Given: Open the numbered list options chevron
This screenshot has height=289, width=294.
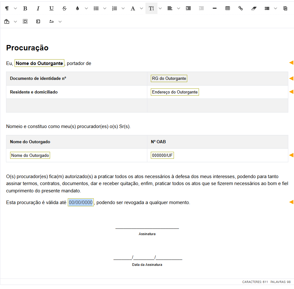Looking at the screenshot, I should [123, 8].
